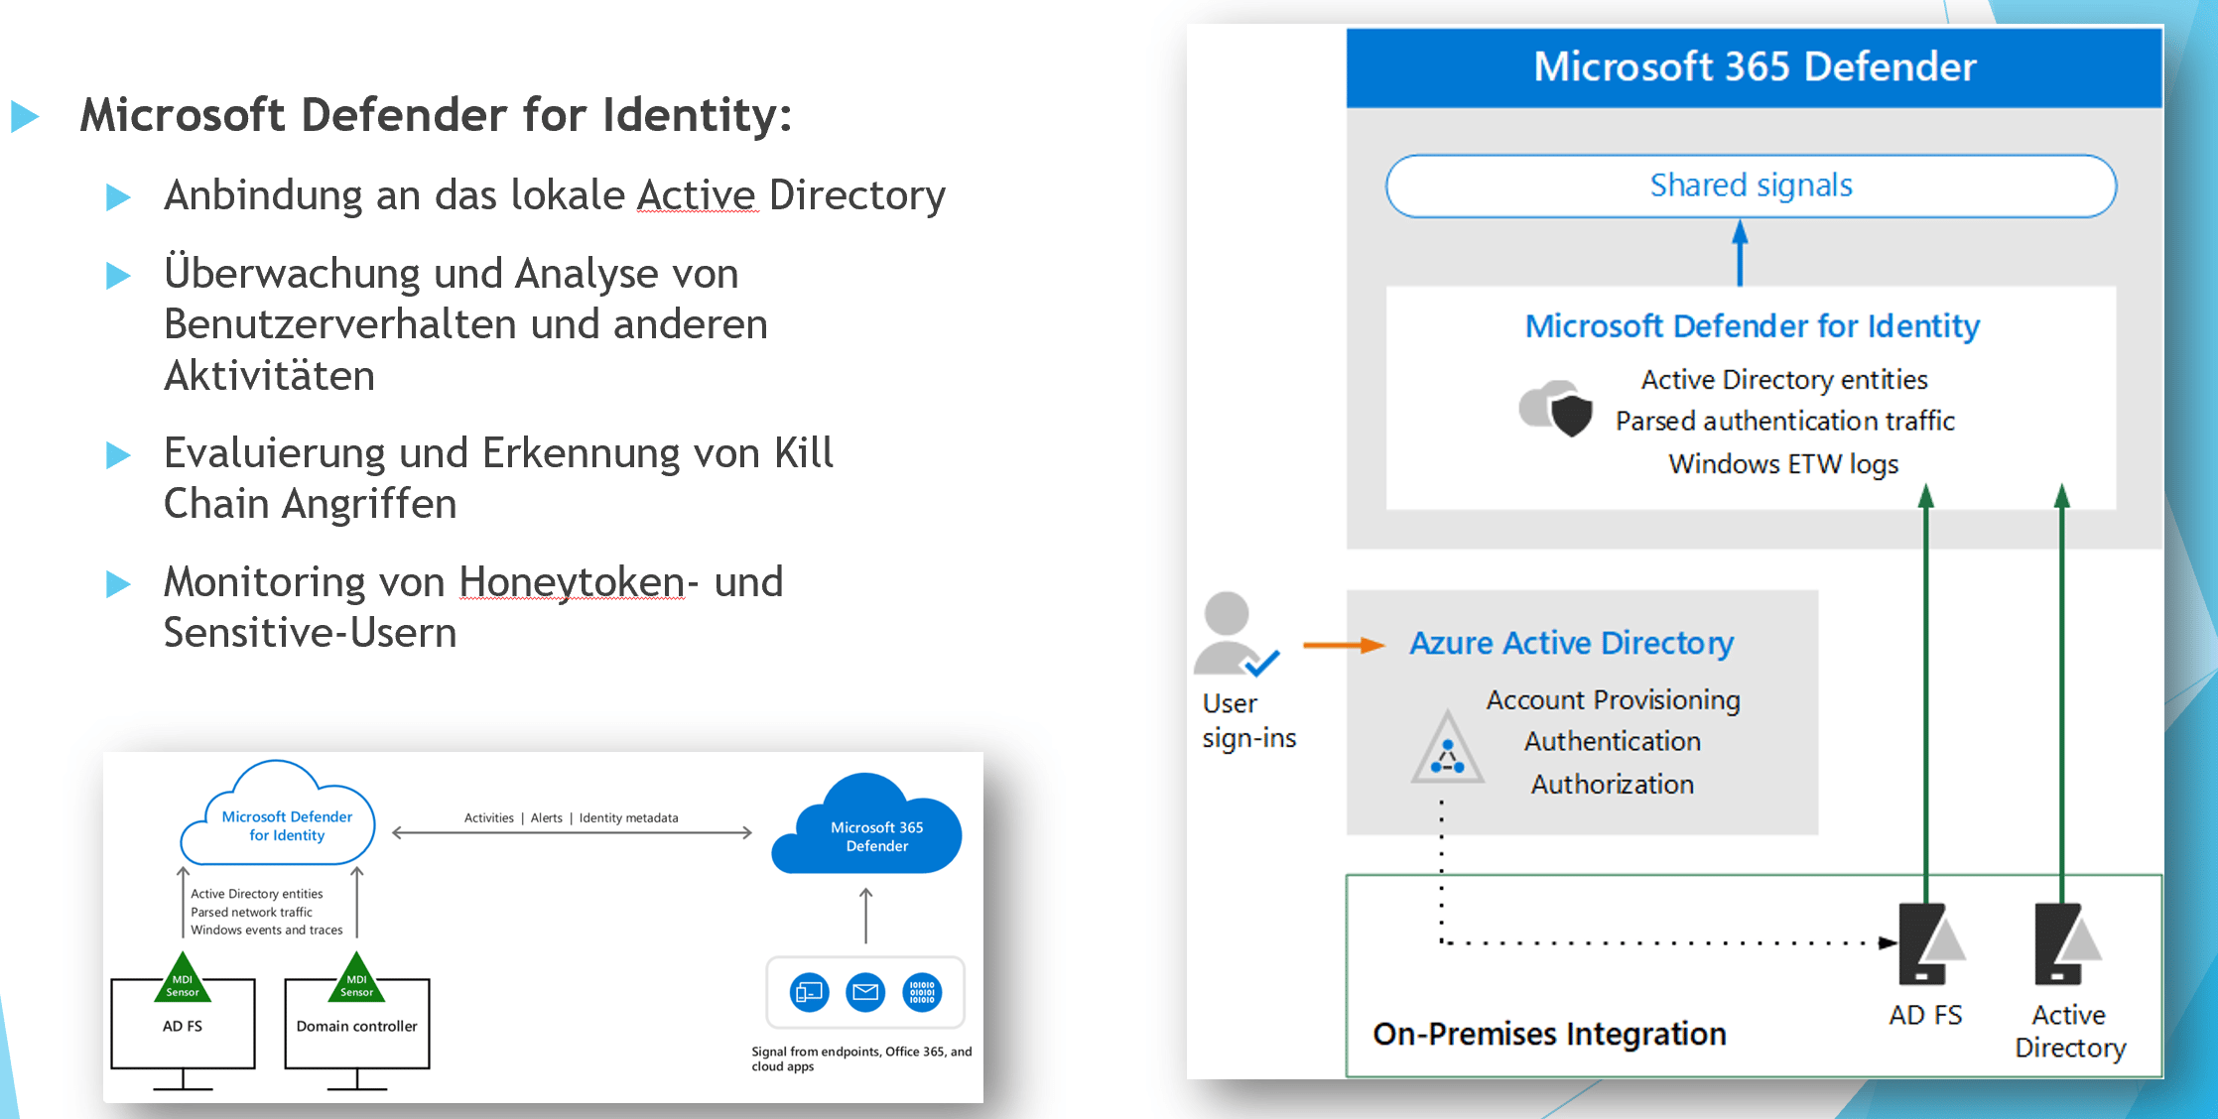Click 'Identity metadata' label above the double arrow

point(629,818)
